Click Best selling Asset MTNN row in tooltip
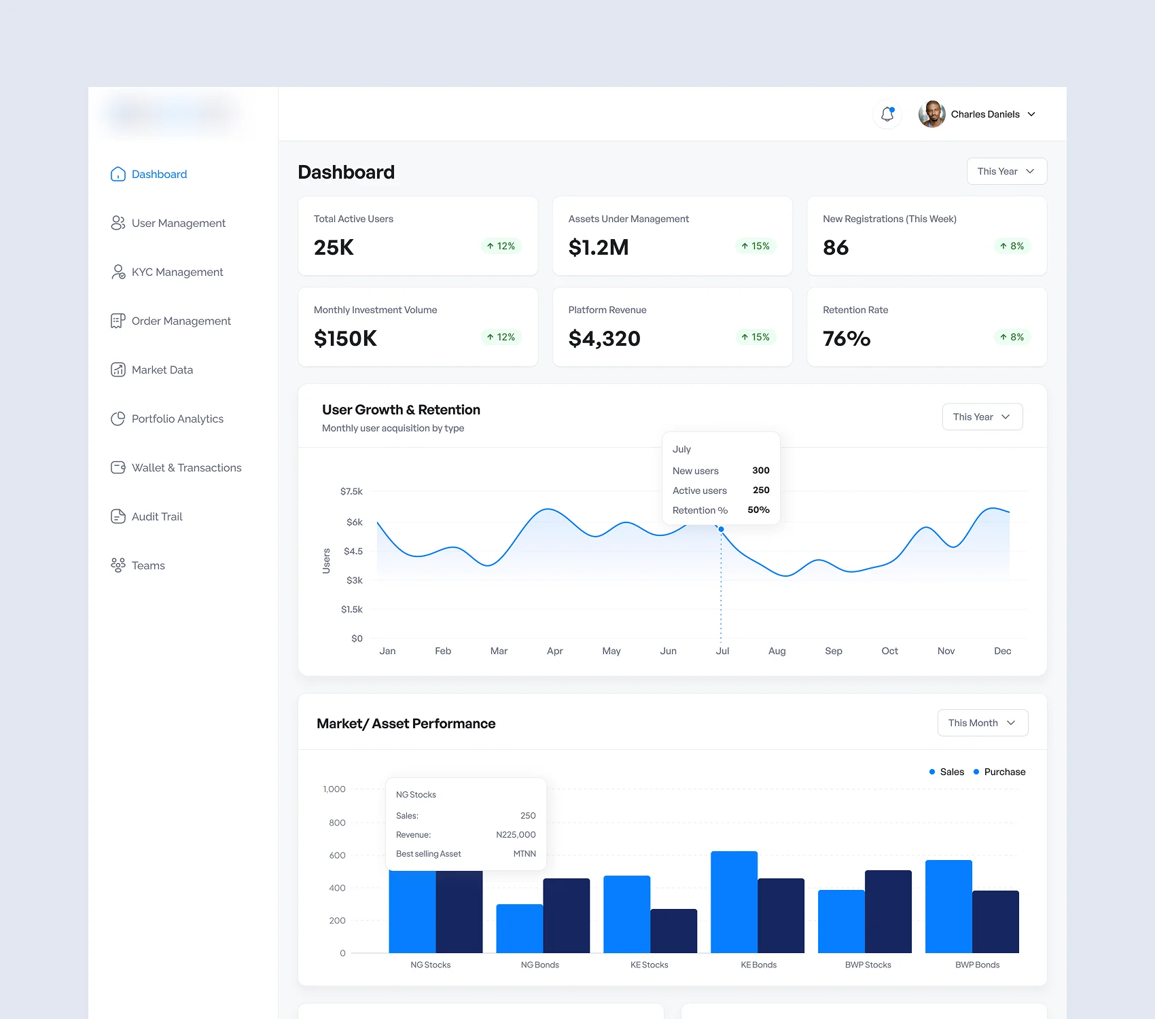Screen dimensions: 1155x1019 466,854
